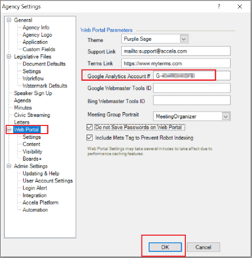The height and width of the screenshot is (258, 252).
Task: Select Watermark Defaults in the tree
Action: [45, 86]
